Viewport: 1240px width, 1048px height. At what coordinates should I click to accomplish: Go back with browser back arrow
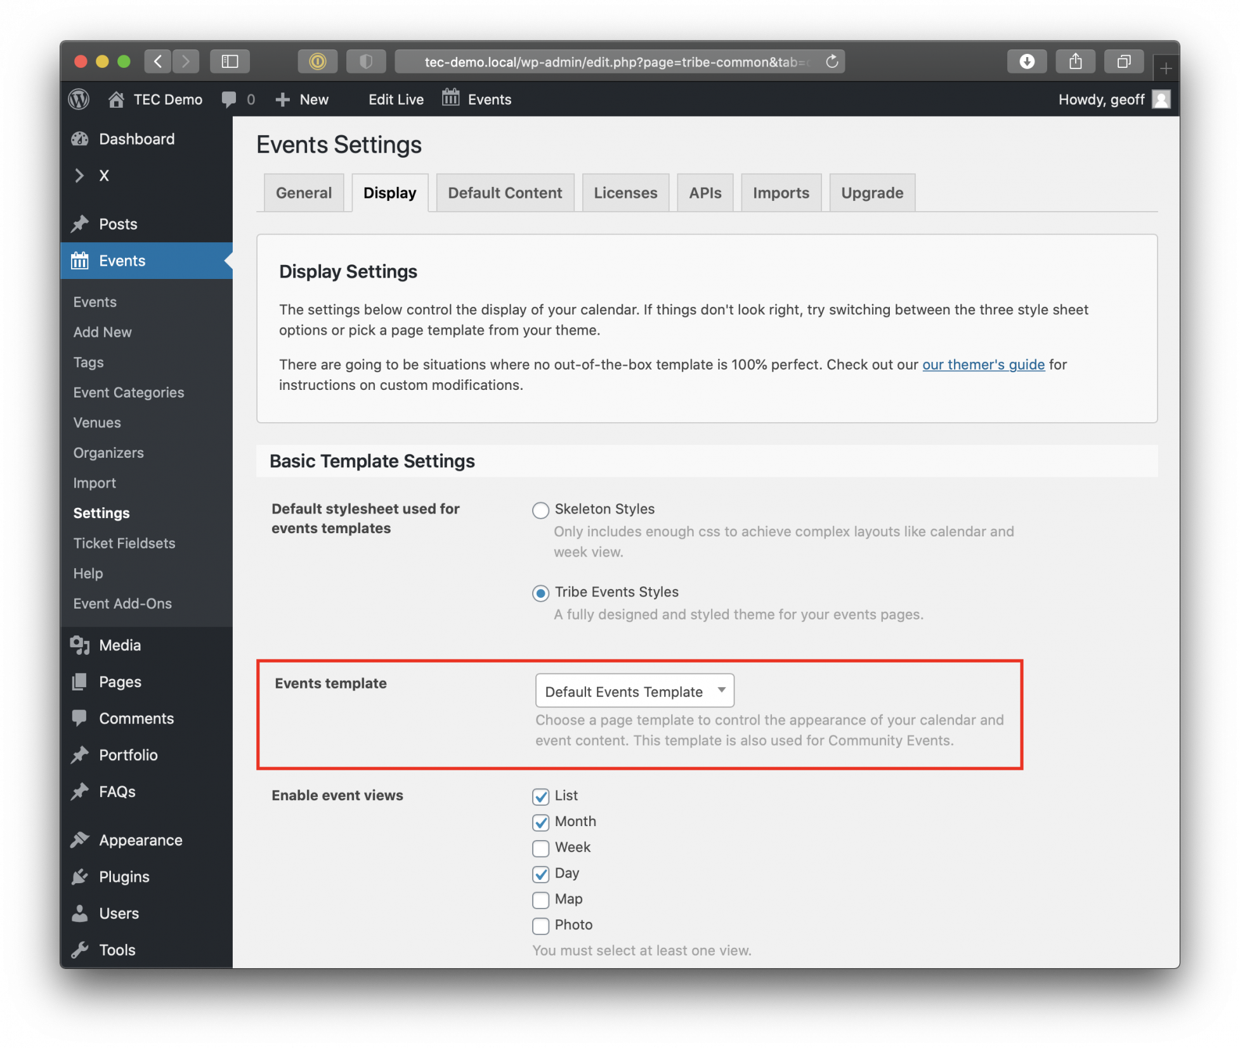tap(158, 61)
